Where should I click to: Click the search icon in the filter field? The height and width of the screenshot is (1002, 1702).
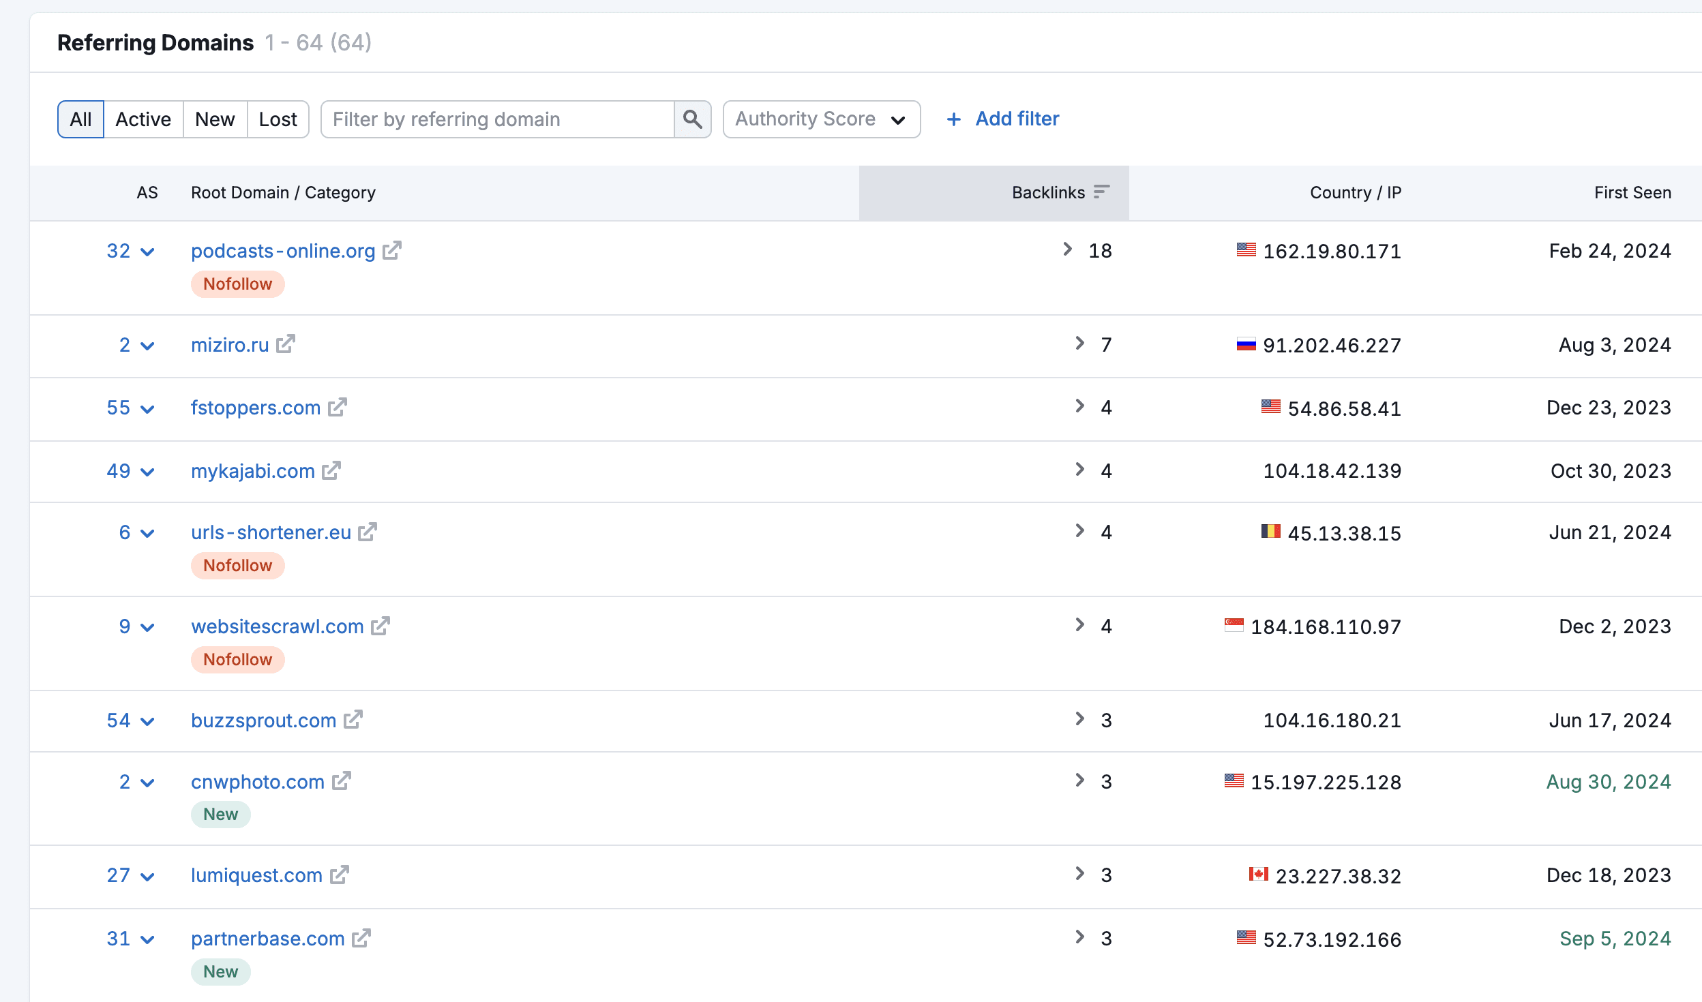(693, 118)
